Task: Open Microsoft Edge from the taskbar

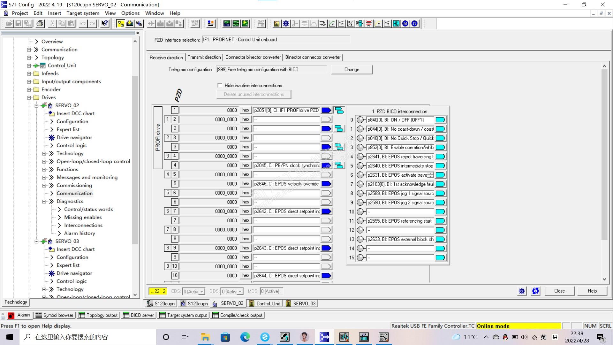Action: pyautogui.click(x=245, y=337)
